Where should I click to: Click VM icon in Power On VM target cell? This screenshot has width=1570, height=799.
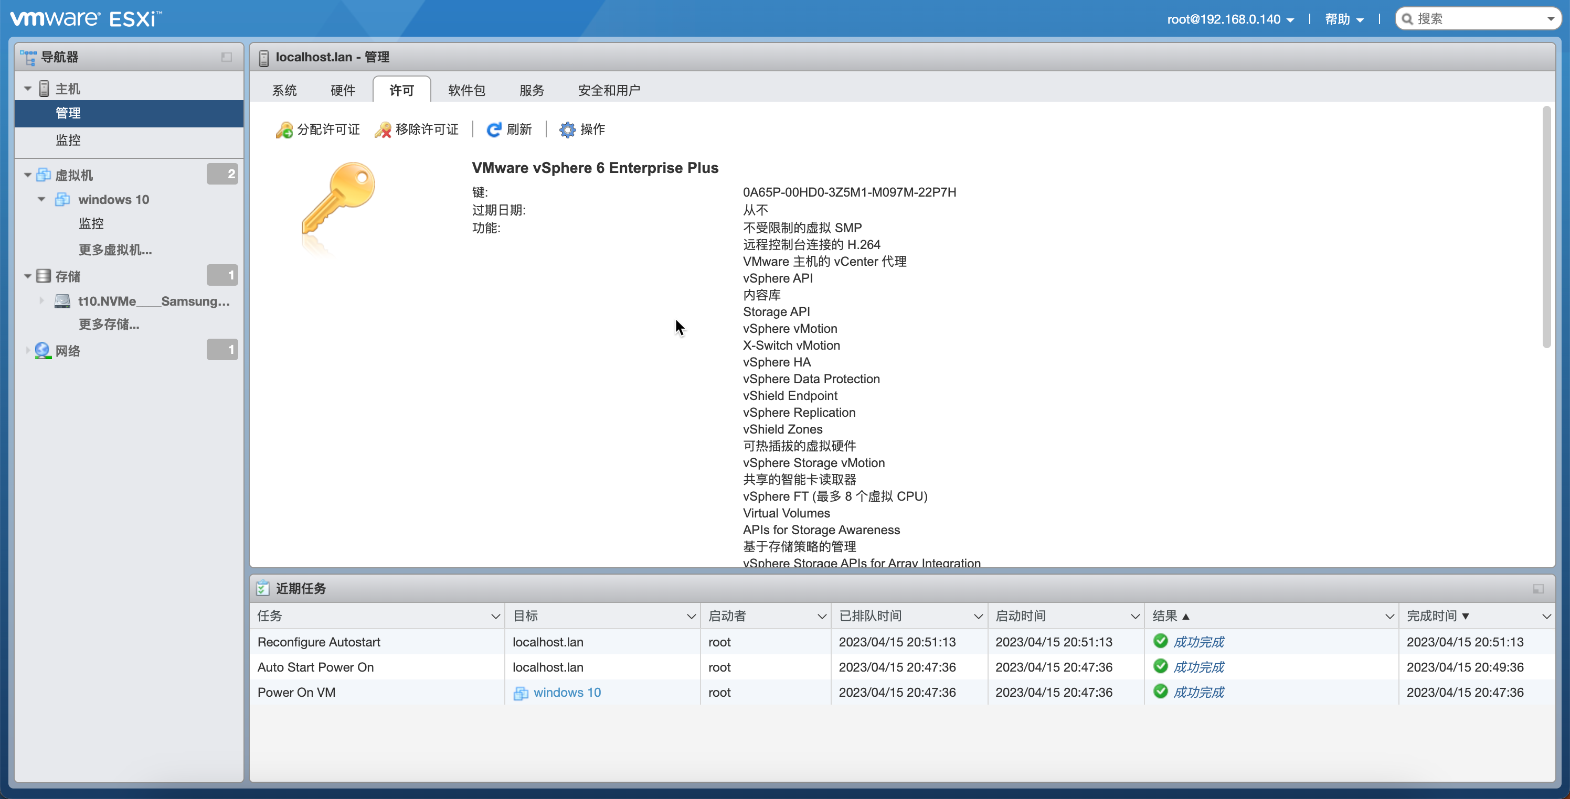pyautogui.click(x=521, y=693)
